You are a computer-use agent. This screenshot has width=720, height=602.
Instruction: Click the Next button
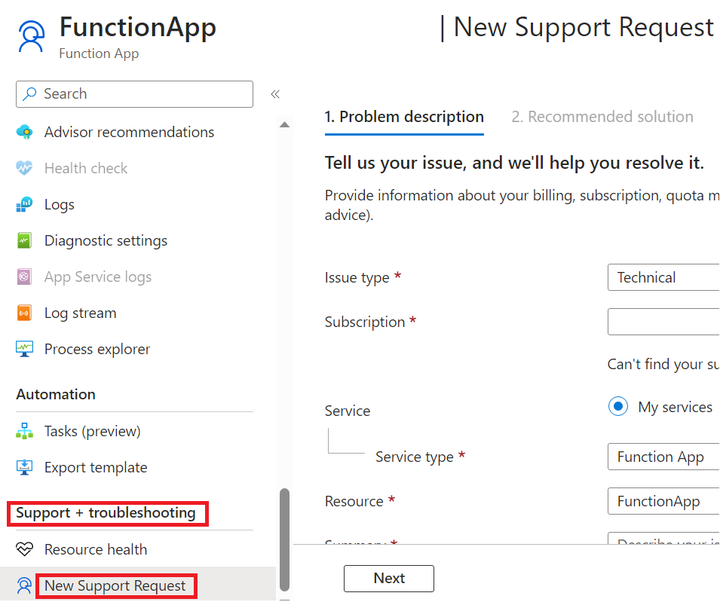[x=389, y=579]
